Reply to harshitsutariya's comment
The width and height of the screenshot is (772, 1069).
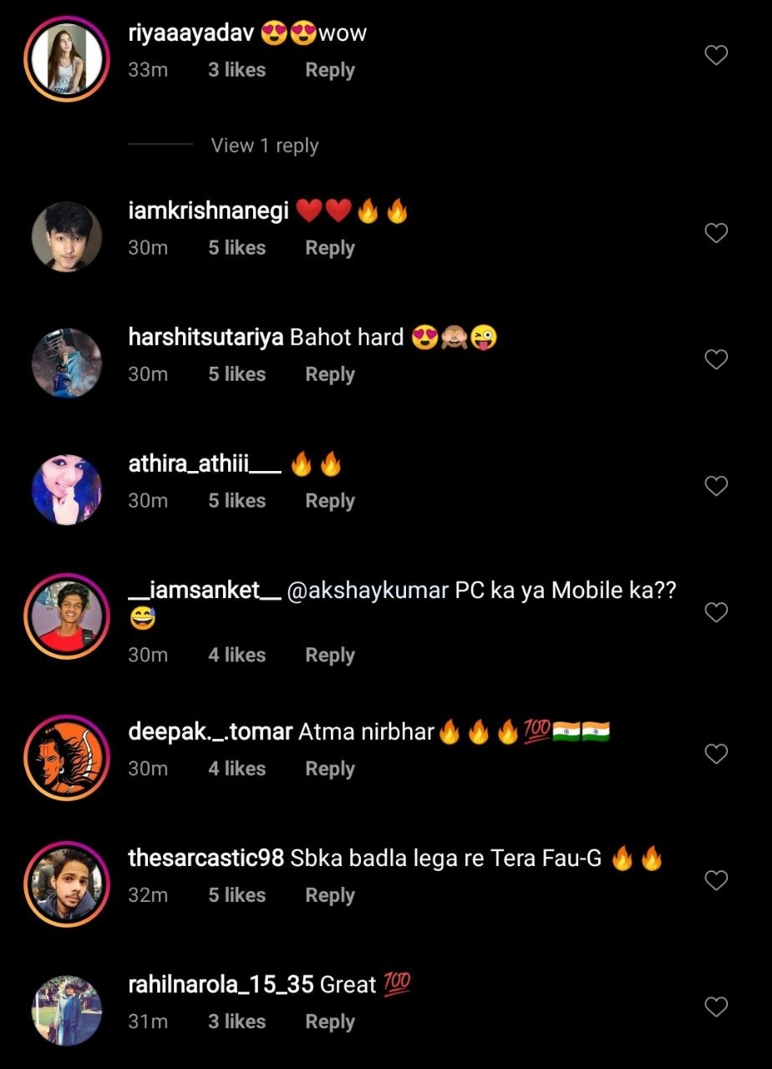pos(329,374)
